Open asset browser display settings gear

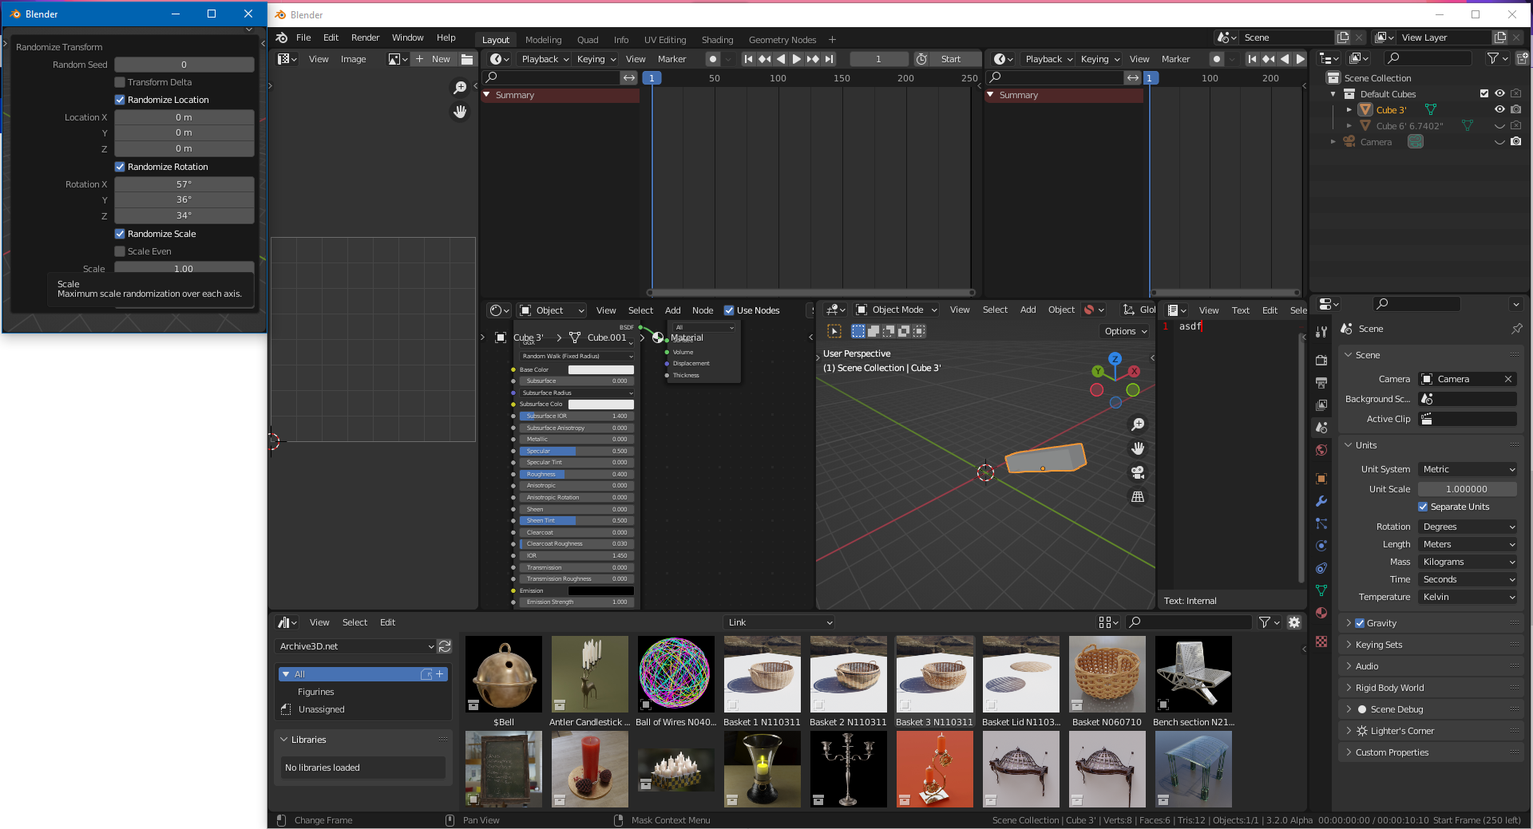click(1294, 622)
